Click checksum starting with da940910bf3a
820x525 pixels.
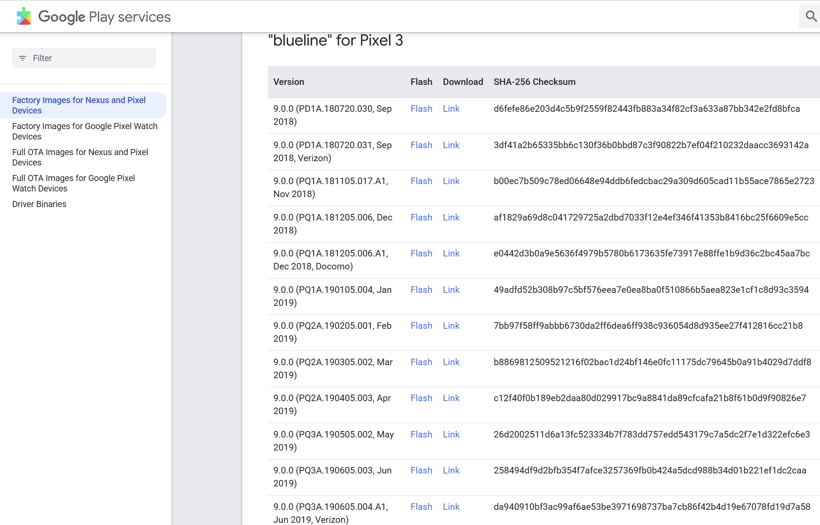[652, 507]
